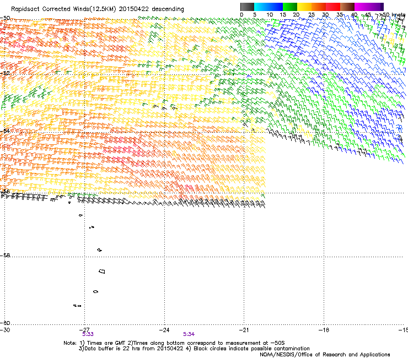
Task: Click the purple time label '5:34'
Action: click(x=189, y=334)
